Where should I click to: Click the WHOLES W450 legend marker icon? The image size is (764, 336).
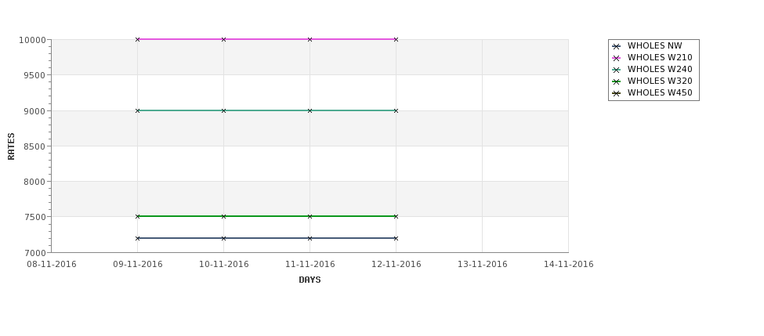pyautogui.click(x=616, y=93)
